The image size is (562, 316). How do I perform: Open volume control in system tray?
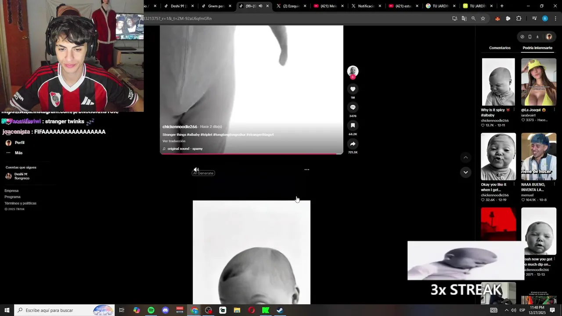[513, 310]
